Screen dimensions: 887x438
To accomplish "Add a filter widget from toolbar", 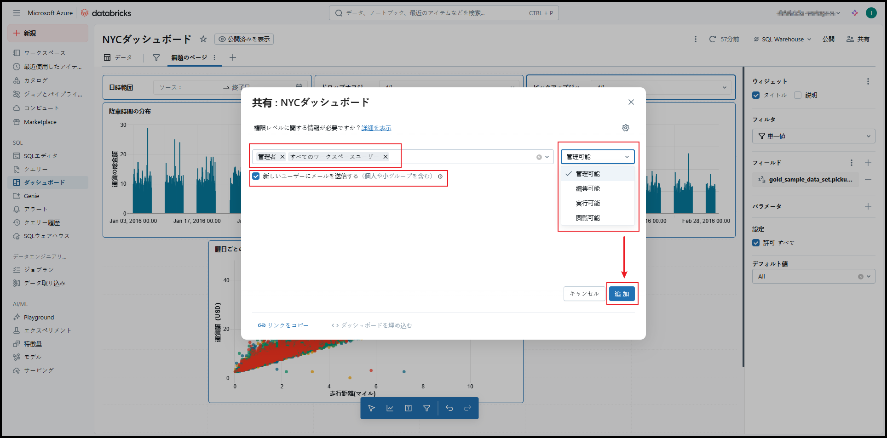I will pos(427,408).
